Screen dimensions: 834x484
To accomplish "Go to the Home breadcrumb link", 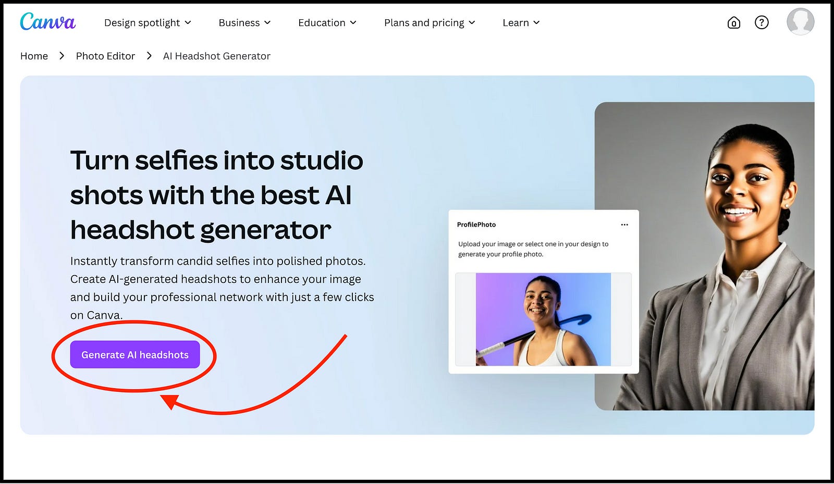I will pyautogui.click(x=34, y=56).
